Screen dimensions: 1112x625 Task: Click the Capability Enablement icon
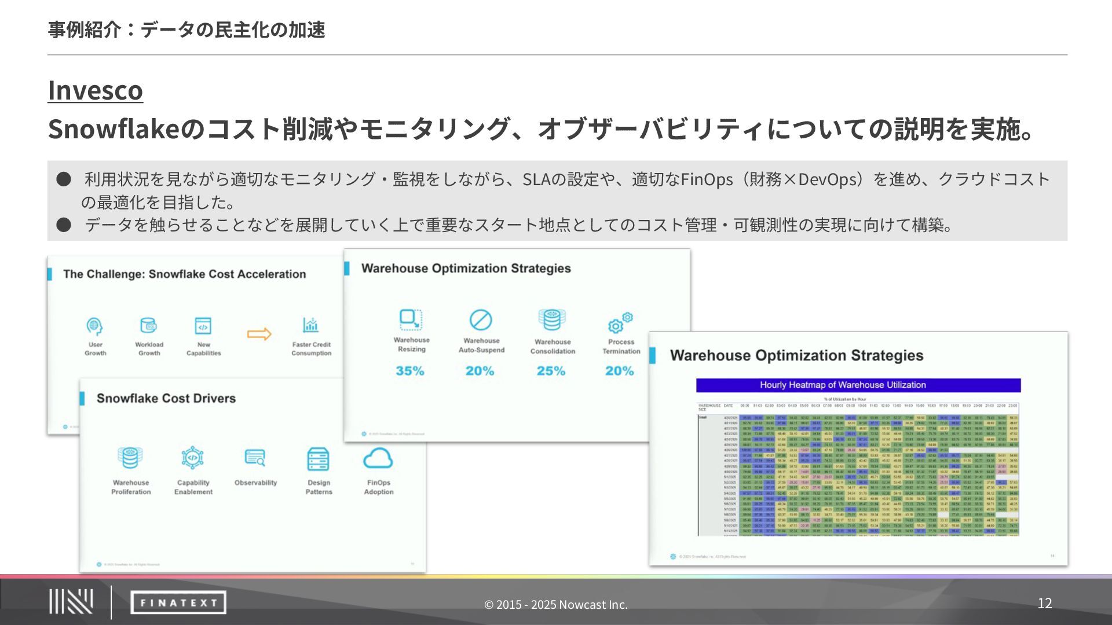[x=192, y=458]
